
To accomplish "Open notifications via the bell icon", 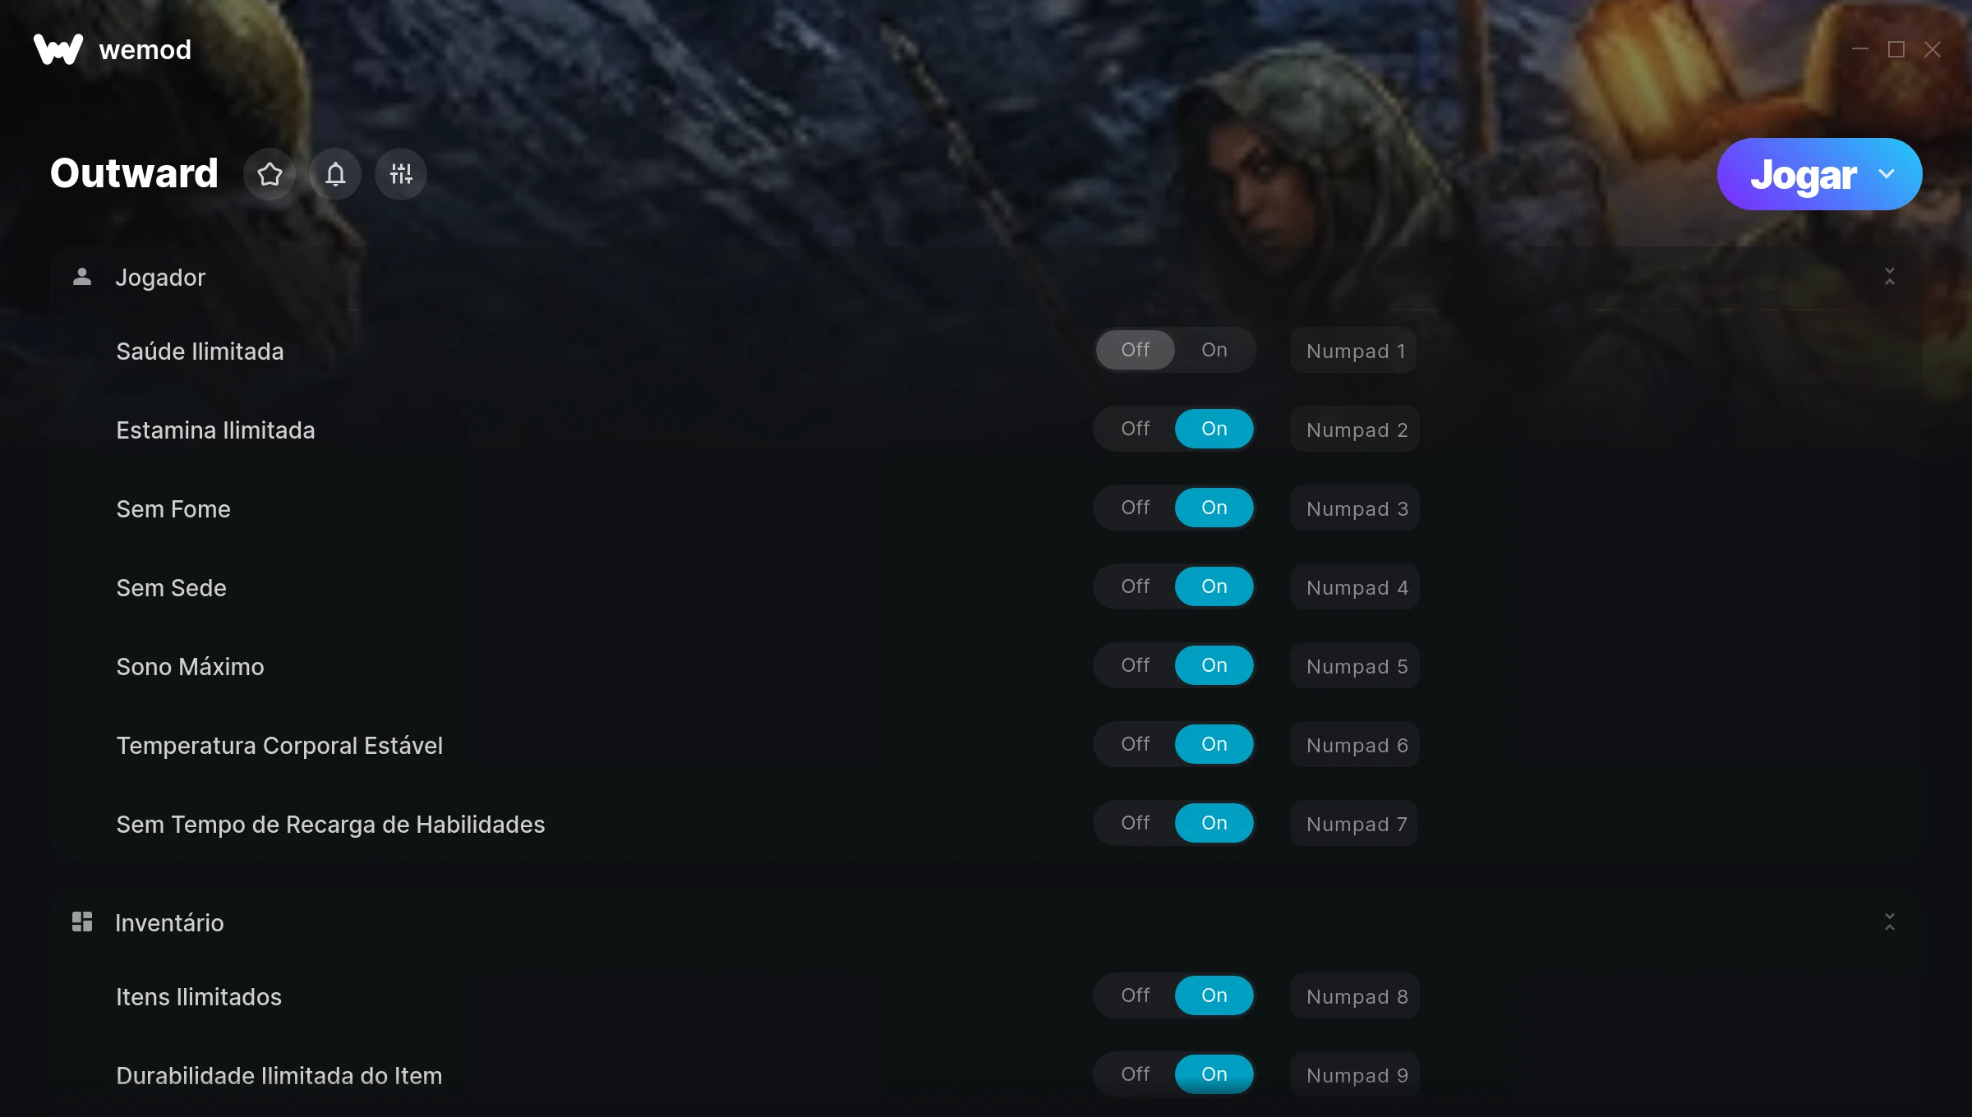I will tap(335, 174).
